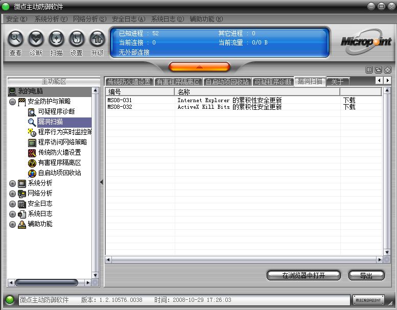Collapse the orange info panel toggle
The height and width of the screenshot is (310, 397).
tap(199, 67)
